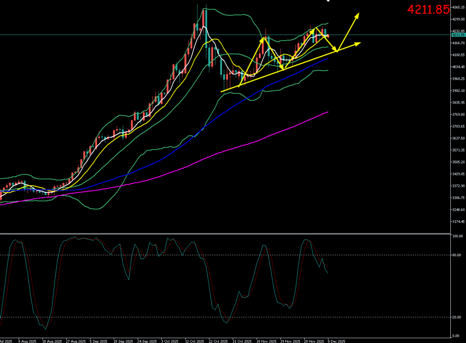Click the 3174.45 price-axis label
The image size is (466, 343).
[458, 222]
